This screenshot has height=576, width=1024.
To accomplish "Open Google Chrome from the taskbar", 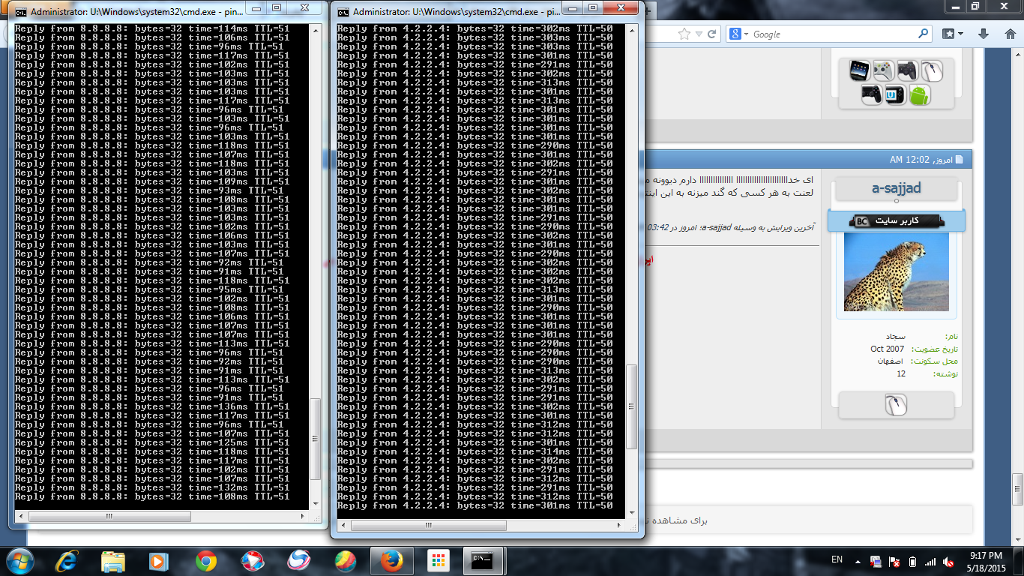I will tap(206, 561).
